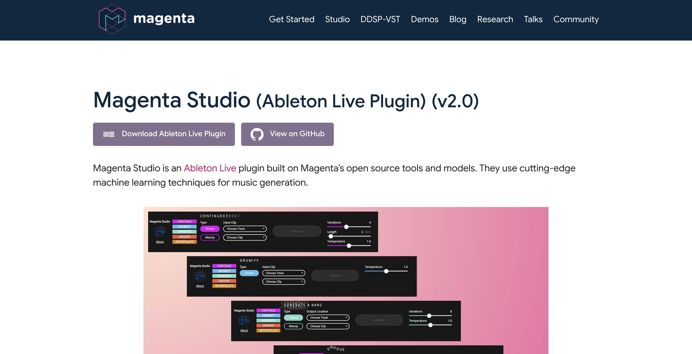
Task: Adjust Temperature slider in Generate panel
Action: click(430, 325)
